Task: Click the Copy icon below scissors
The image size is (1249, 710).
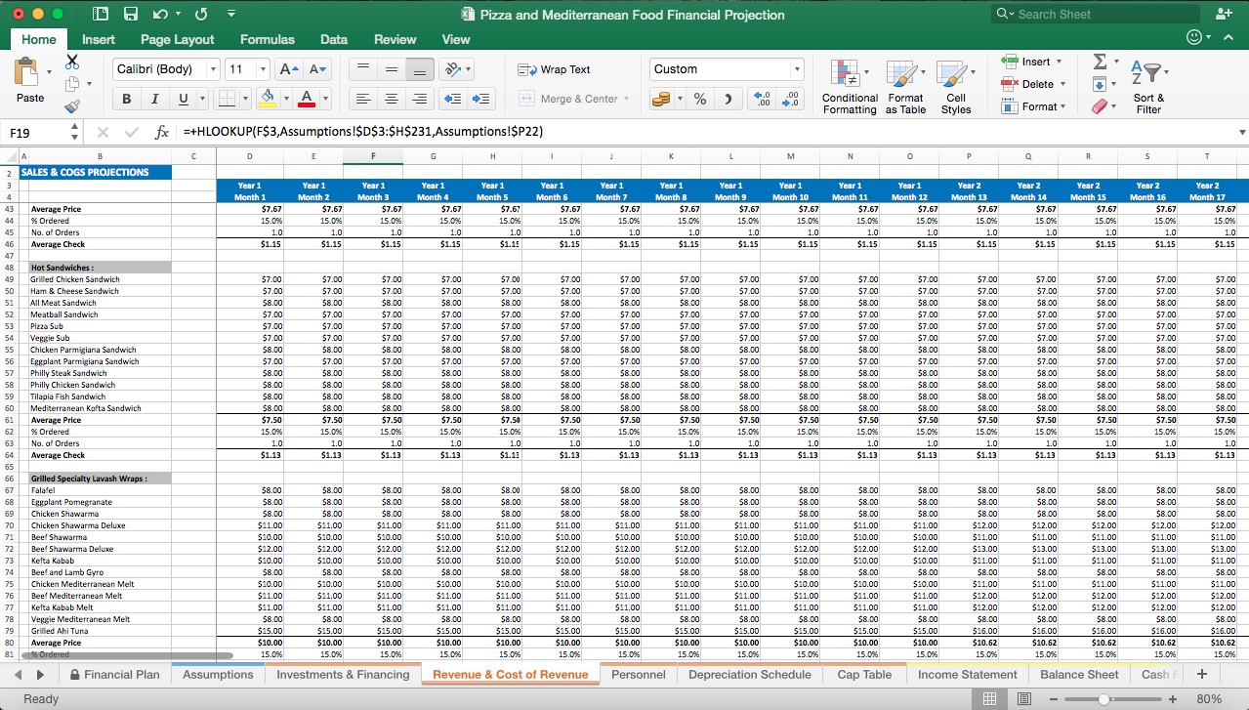Action: pyautogui.click(x=71, y=85)
